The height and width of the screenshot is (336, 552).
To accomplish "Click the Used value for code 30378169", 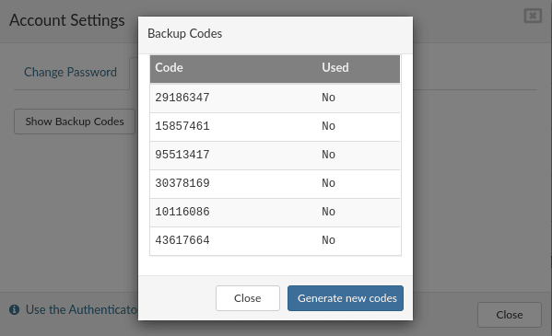I will tap(328, 183).
